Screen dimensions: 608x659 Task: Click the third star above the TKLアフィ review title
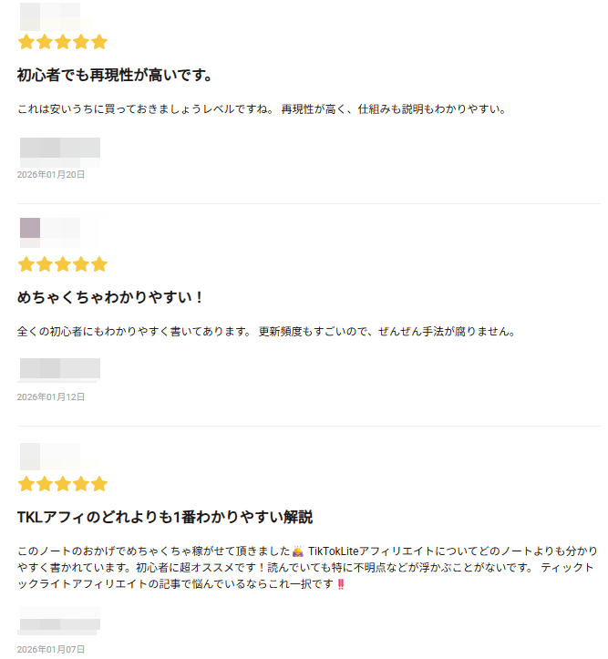[63, 484]
